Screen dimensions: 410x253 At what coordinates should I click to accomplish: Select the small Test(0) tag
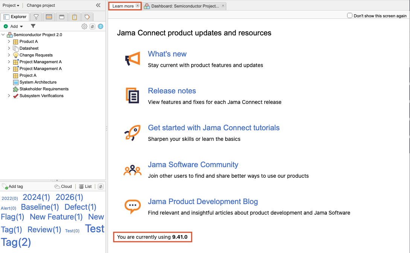pos(72,231)
